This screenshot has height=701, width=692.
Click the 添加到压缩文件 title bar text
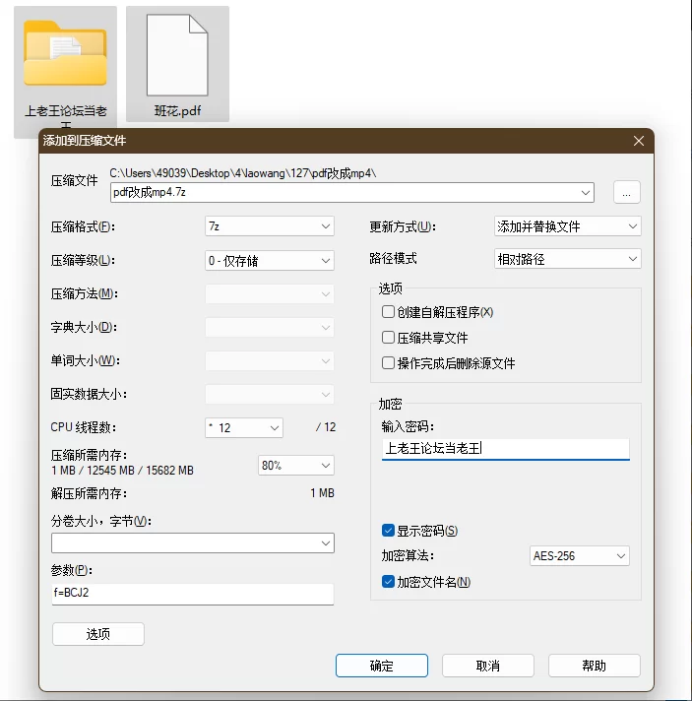pos(85,141)
